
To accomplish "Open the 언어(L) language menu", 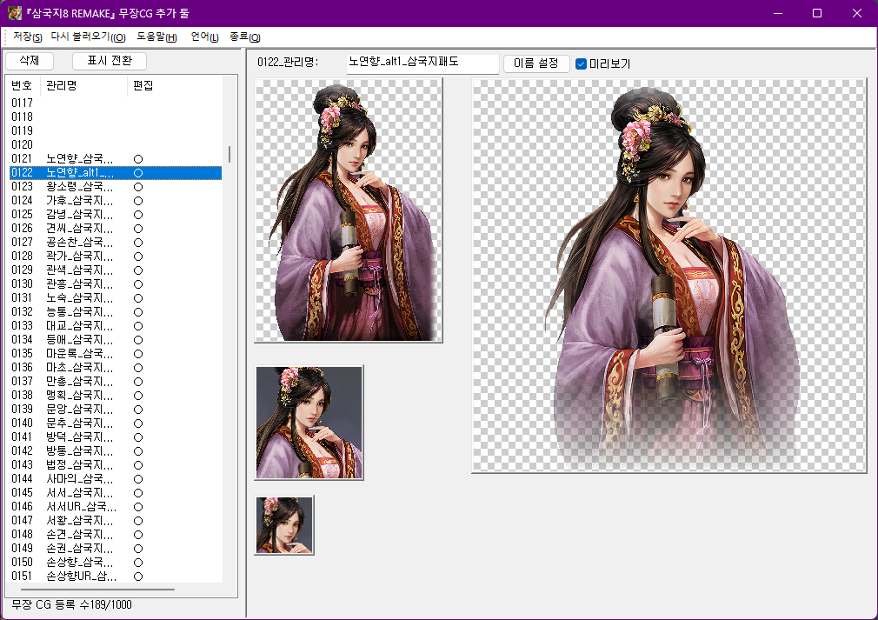I will click(204, 37).
